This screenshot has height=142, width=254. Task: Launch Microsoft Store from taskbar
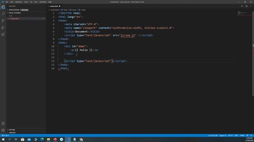click(23, 139)
